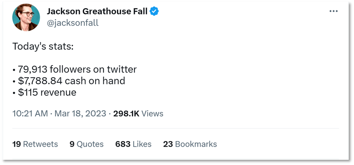
Task: Click the "Retweets" label next to 19
Action: tap(41, 144)
